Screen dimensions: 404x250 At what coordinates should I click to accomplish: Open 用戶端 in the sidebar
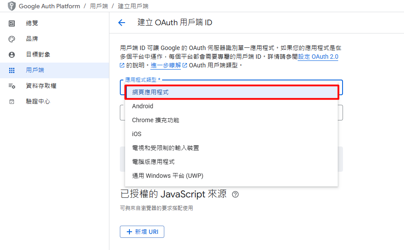[x=54, y=70]
